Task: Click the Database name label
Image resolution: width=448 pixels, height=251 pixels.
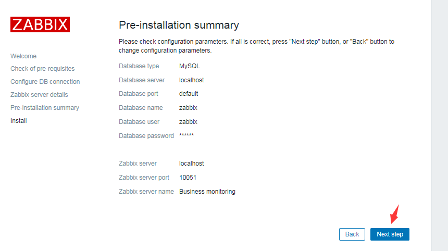Action: tap(141, 108)
